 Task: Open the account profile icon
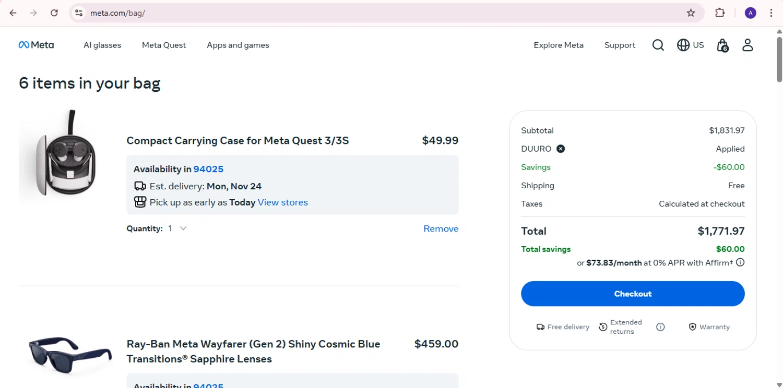[x=748, y=45]
